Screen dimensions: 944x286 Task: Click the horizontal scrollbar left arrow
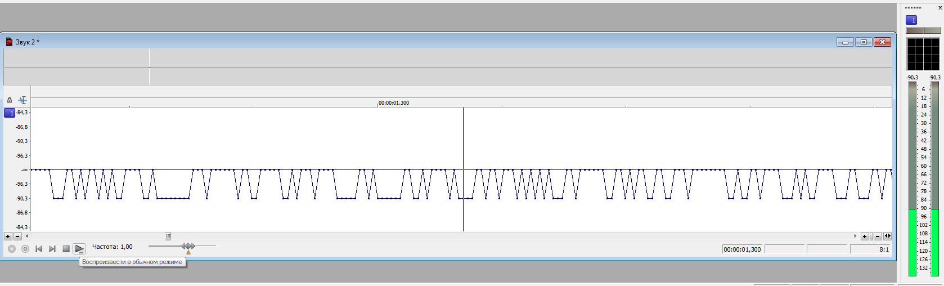(27, 236)
